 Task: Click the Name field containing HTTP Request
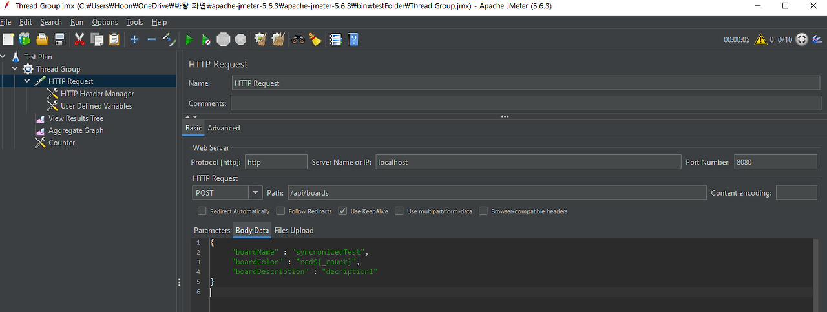pos(527,83)
